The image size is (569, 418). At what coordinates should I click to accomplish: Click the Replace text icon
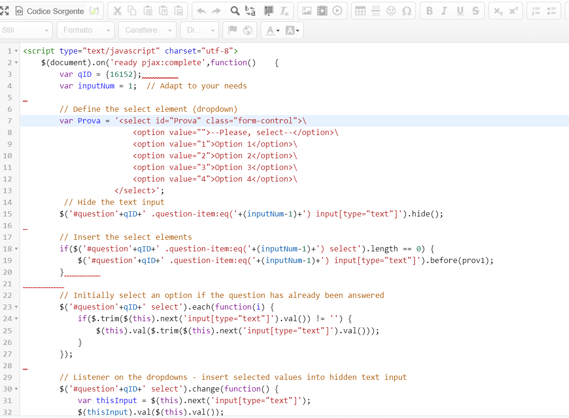click(250, 11)
